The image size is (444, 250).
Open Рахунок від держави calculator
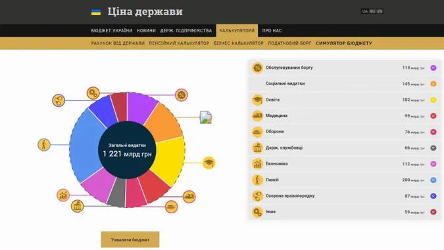tap(118, 43)
